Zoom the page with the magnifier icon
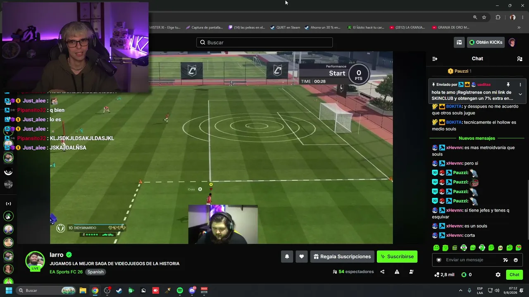The width and height of the screenshot is (529, 297). [x=475, y=17]
